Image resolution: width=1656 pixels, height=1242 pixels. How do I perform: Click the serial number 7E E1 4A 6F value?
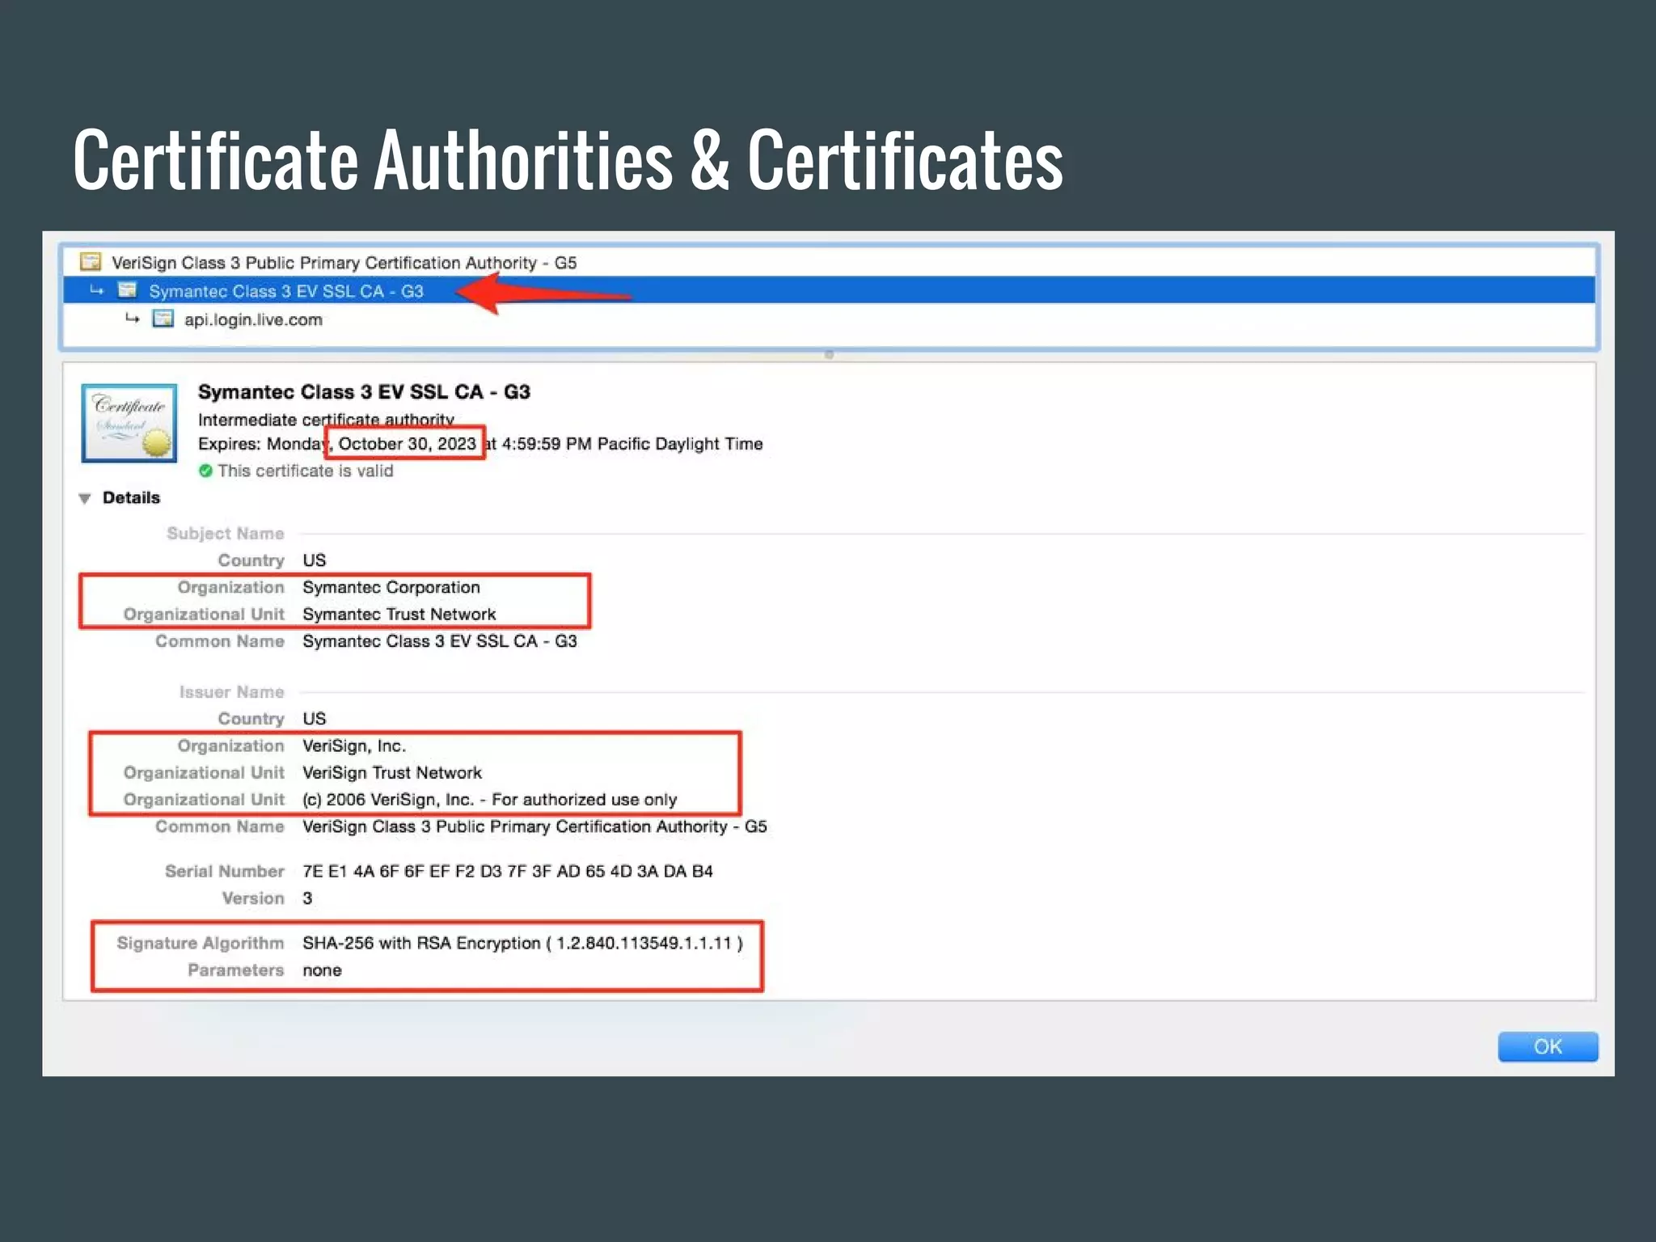coord(508,872)
